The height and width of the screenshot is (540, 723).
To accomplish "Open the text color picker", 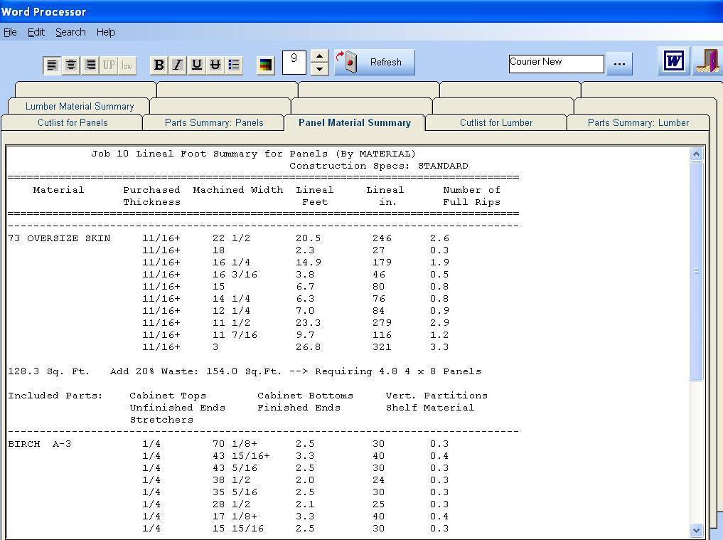I will tap(266, 65).
